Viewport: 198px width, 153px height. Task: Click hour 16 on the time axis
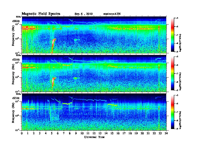[118, 133]
